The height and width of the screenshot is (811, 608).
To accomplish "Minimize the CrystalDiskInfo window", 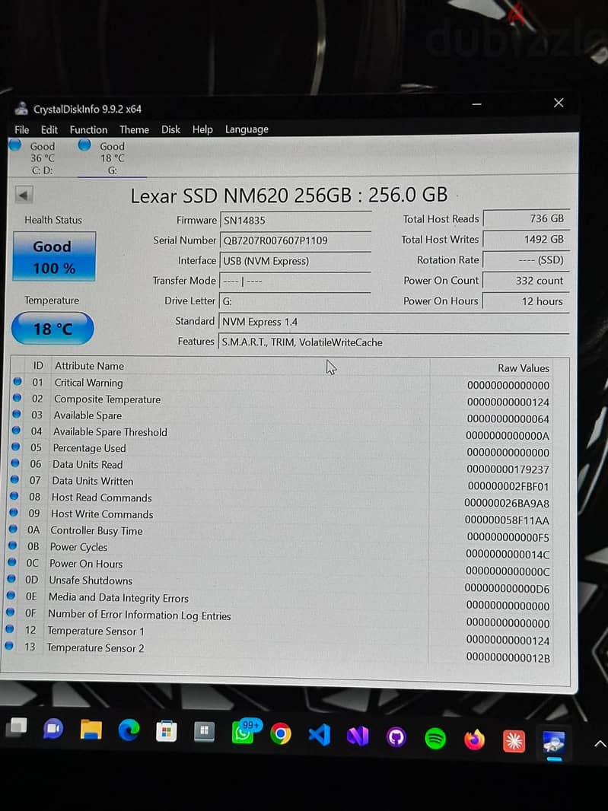I will pos(476,104).
